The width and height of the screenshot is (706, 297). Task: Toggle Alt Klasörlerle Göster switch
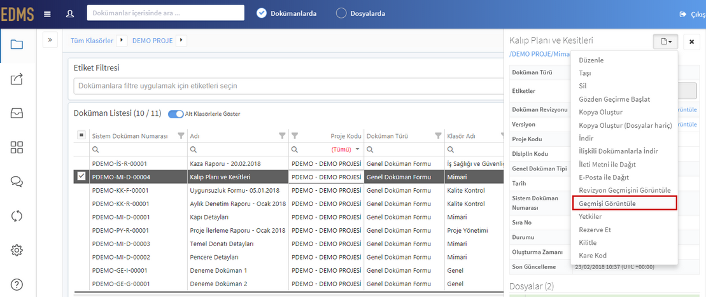(176, 114)
